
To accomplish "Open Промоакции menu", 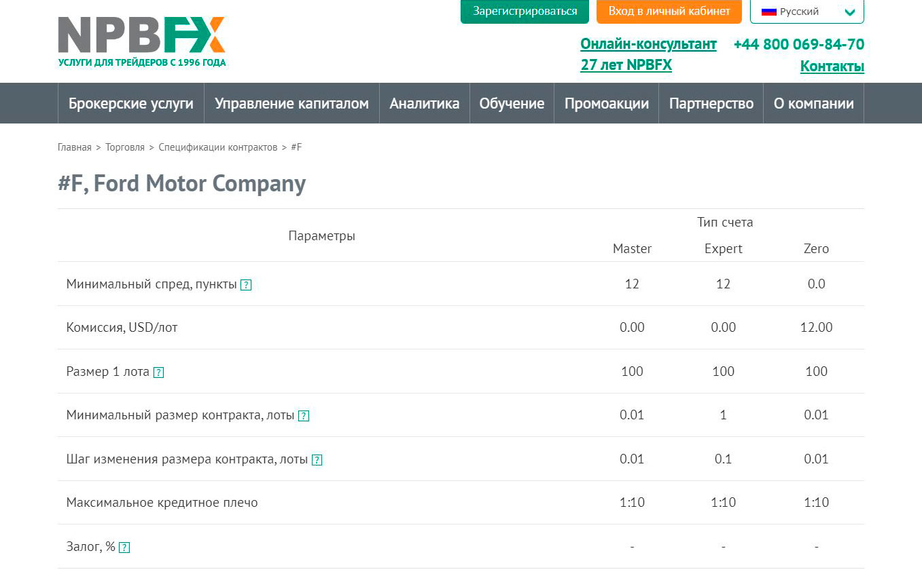I will point(607,103).
